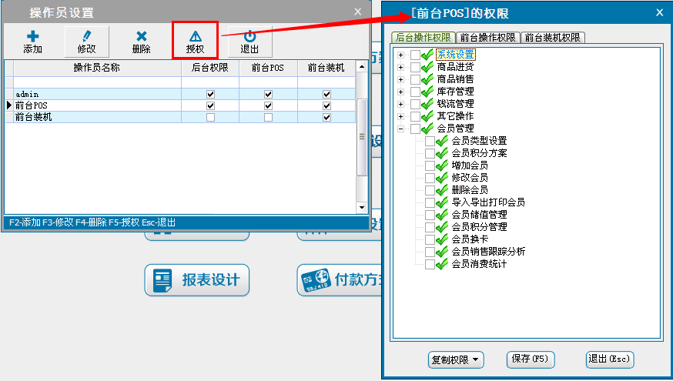The height and width of the screenshot is (381, 673).
Task: Click the 退出 (Exit) power icon
Action: click(x=249, y=36)
